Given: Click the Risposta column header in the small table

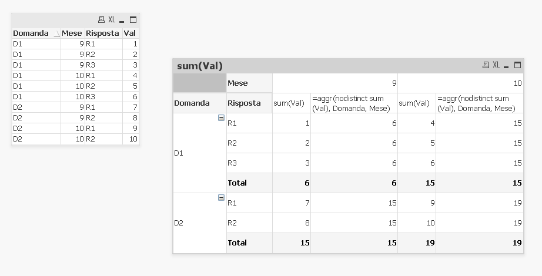Looking at the screenshot, I should [x=103, y=33].
